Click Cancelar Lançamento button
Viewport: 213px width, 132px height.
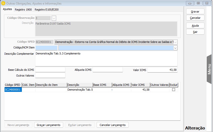[x=112, y=125]
